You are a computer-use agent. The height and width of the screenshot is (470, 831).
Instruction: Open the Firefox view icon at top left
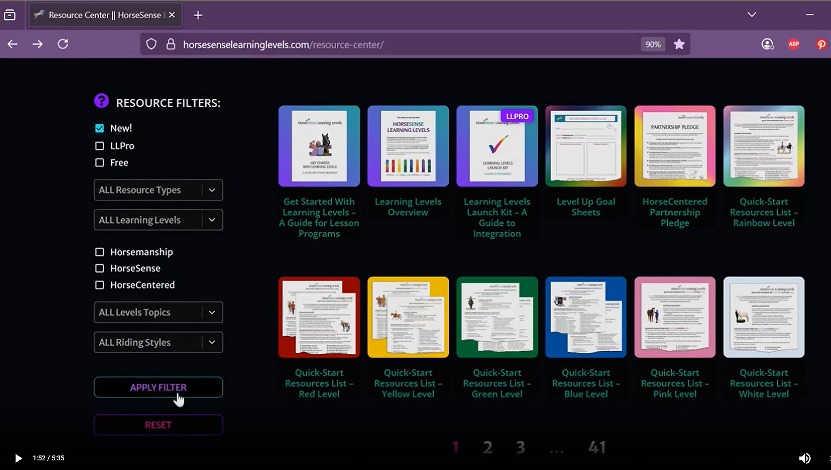point(9,15)
